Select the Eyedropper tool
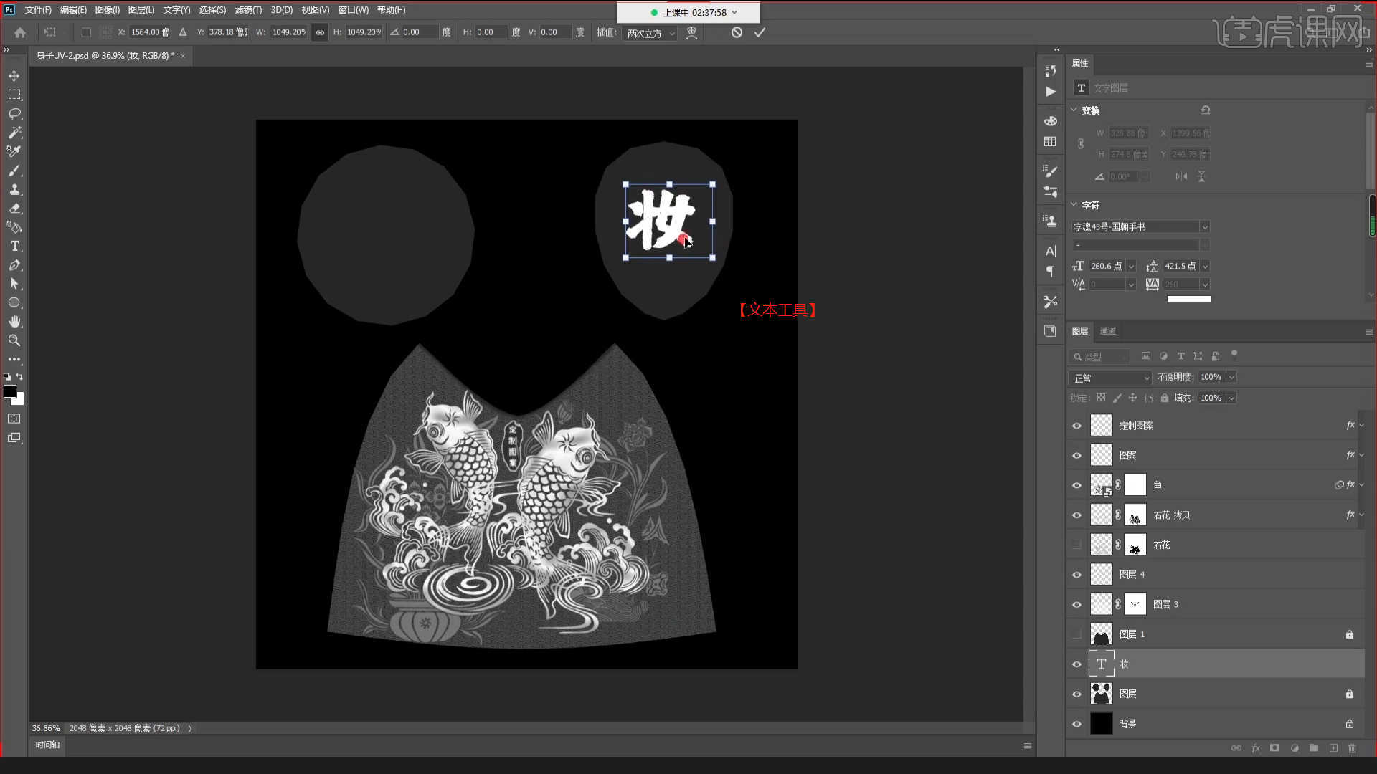 pos(14,151)
